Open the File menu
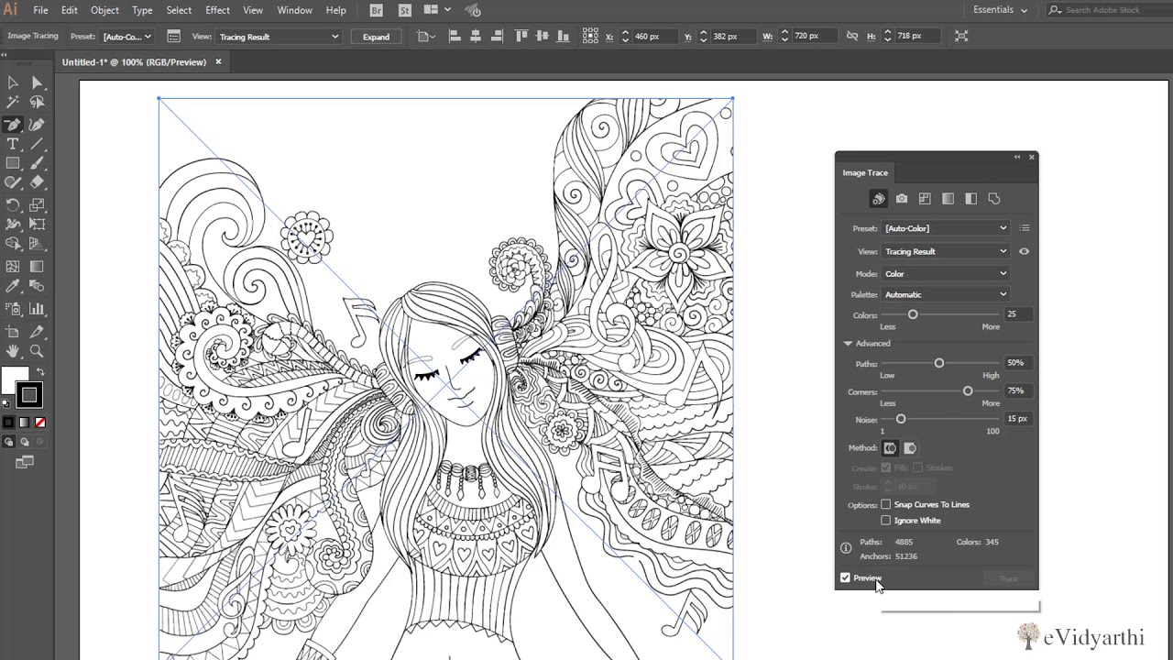The width and height of the screenshot is (1173, 660). pyautogui.click(x=40, y=10)
